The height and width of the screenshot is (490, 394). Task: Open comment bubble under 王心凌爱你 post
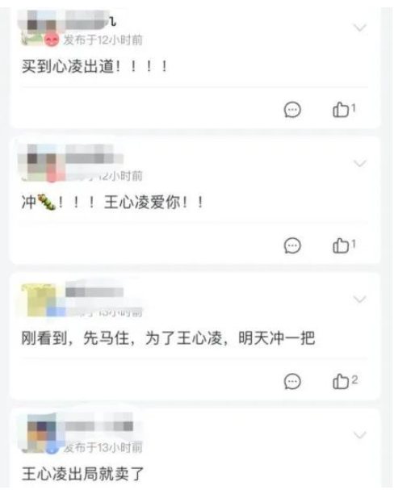click(292, 245)
